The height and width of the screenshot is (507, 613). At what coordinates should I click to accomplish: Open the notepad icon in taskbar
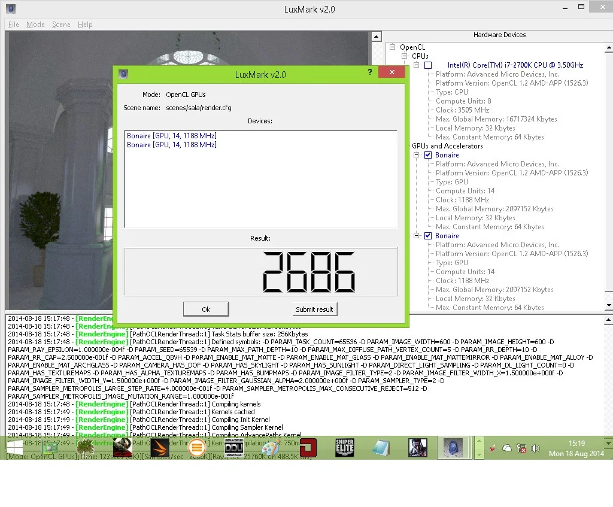381,448
